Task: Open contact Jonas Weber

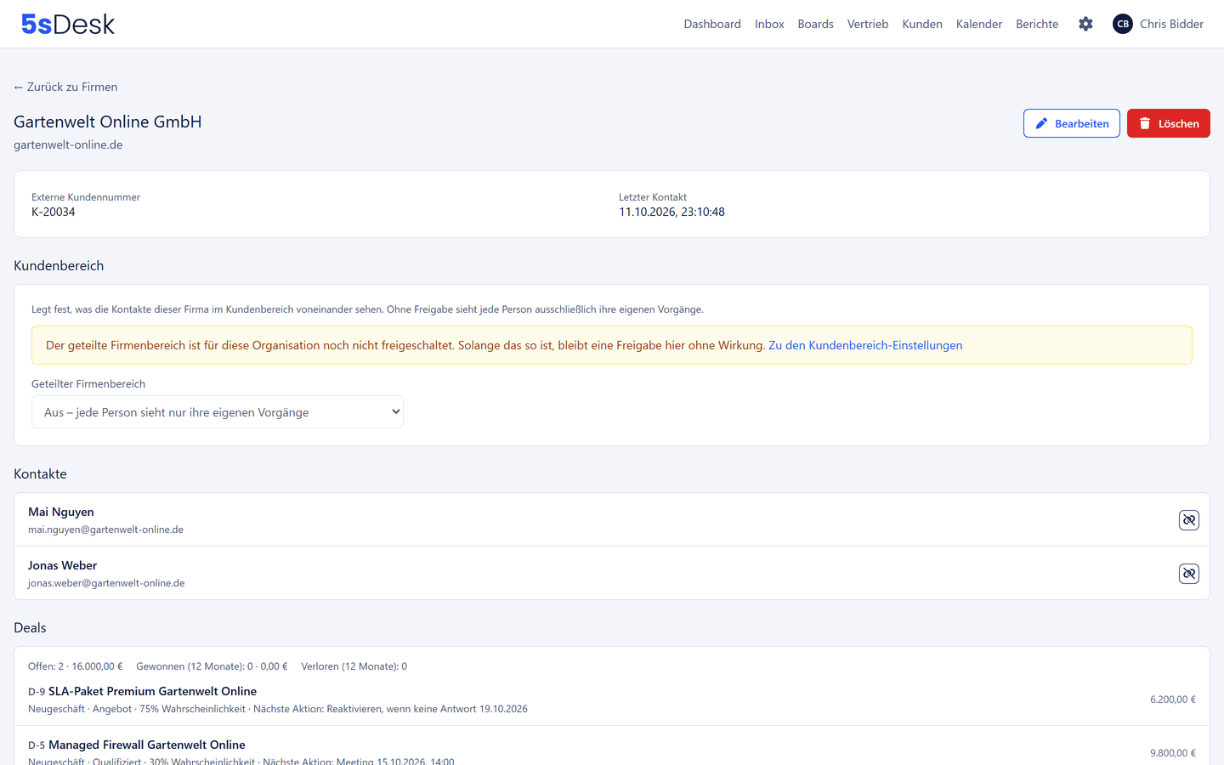Action: pos(62,565)
